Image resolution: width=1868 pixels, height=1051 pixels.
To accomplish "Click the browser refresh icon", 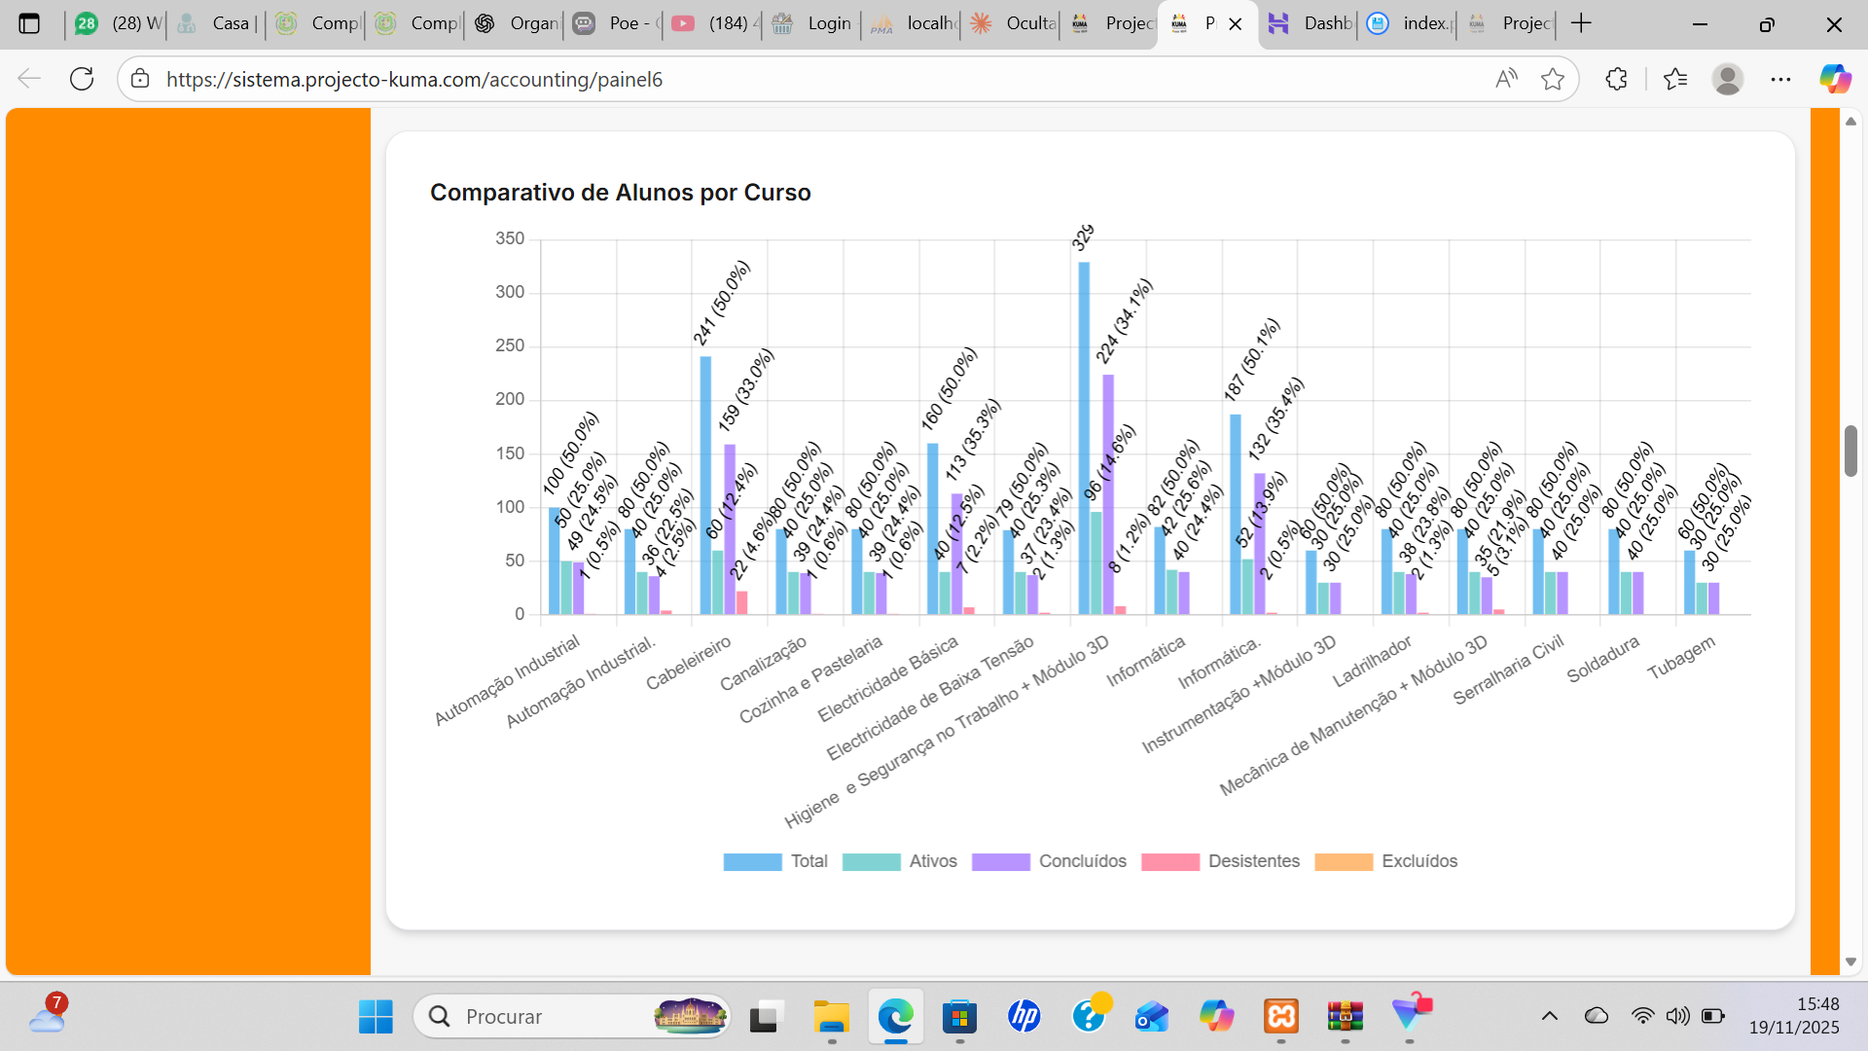I will [82, 79].
